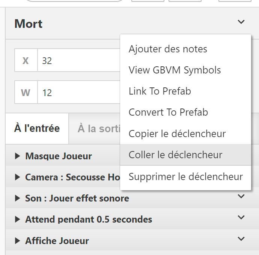Expand the Masque Joueur event triangle
Screen dimensions: 259x255
17,156
